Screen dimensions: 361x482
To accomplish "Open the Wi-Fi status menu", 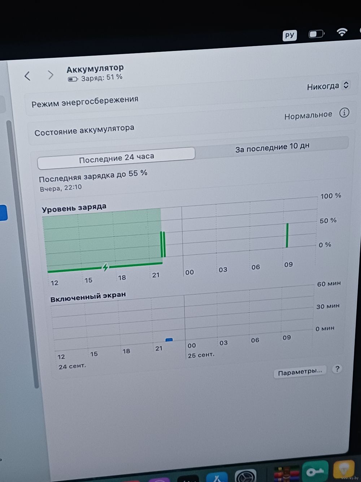I will coord(342,32).
